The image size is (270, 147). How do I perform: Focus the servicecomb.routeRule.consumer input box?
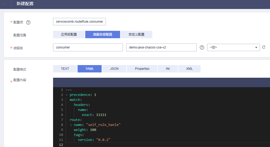[x=79, y=22]
